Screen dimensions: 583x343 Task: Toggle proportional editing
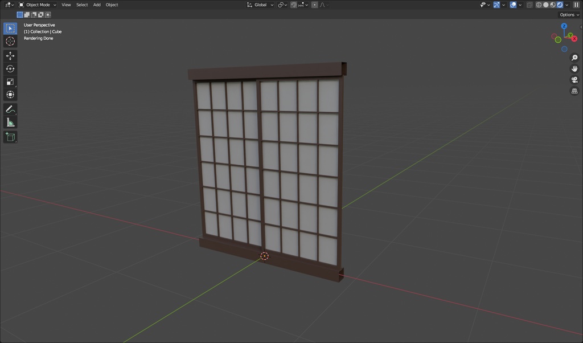click(314, 5)
